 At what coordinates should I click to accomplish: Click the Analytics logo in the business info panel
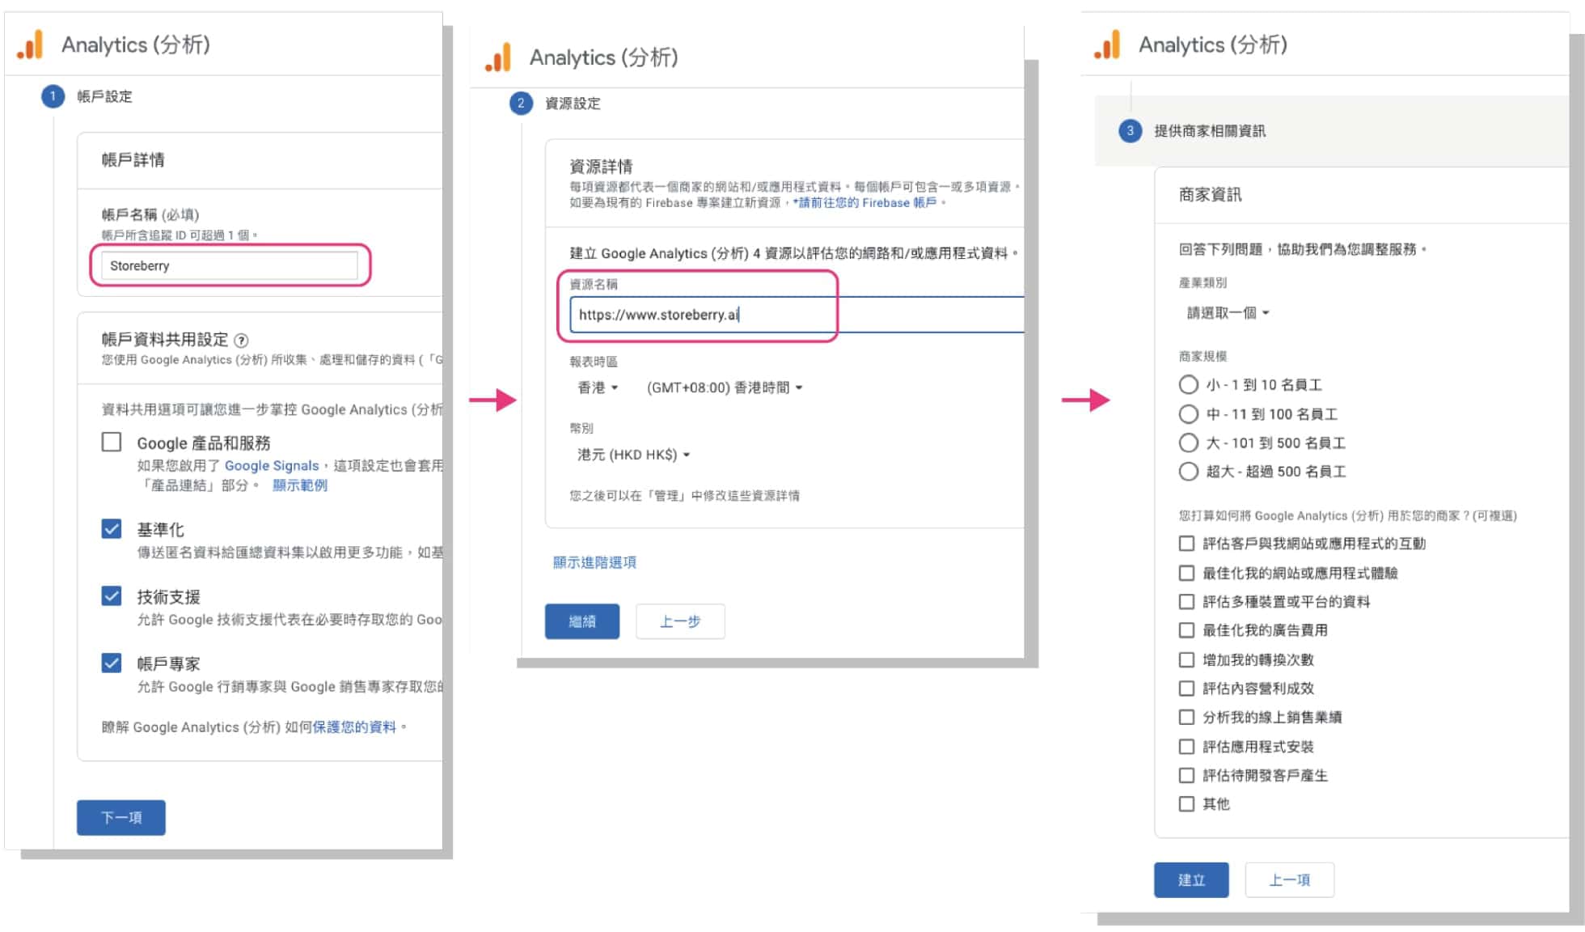tap(1108, 45)
